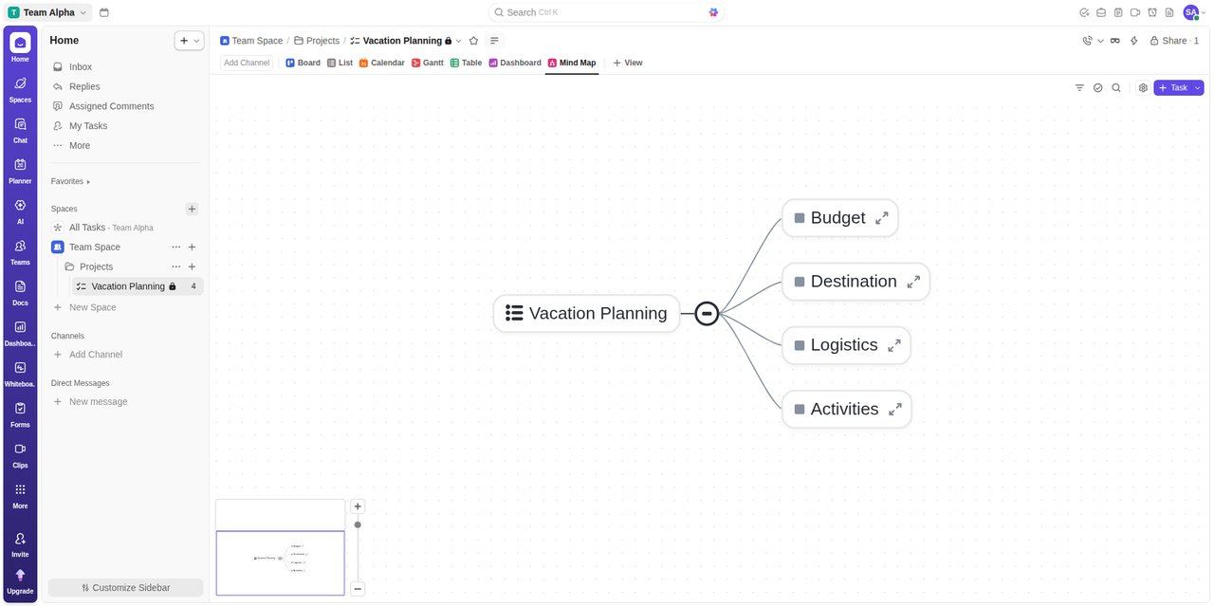Screen dimensions: 1214x606
Task: Open the Planner icon in left rail
Action: pos(20,171)
